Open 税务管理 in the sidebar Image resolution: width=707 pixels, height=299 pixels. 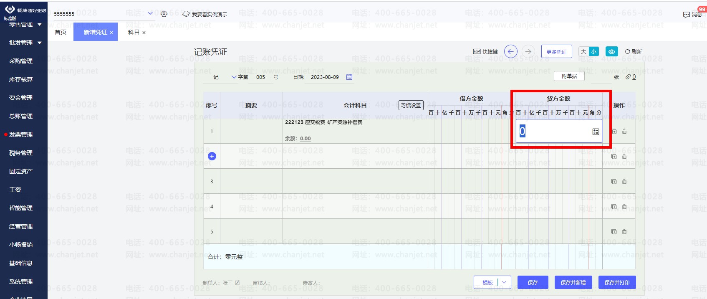(21, 153)
